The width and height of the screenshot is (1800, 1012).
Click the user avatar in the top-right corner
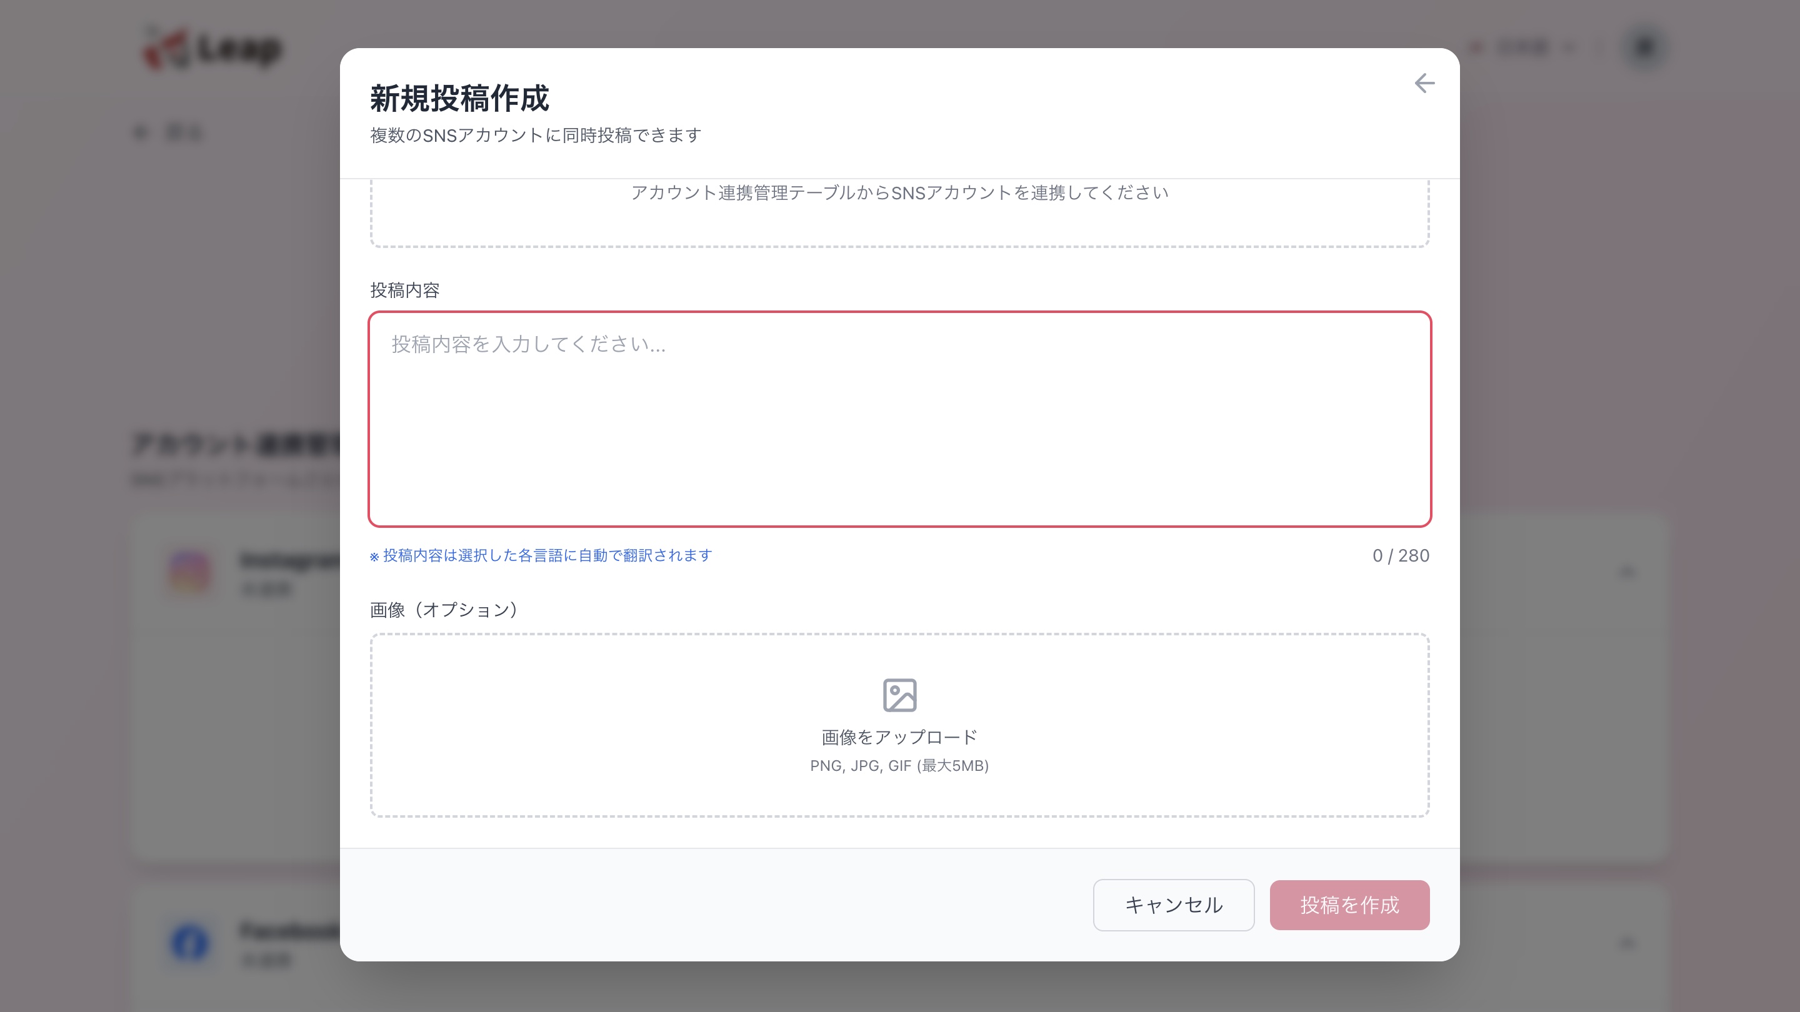(1646, 47)
